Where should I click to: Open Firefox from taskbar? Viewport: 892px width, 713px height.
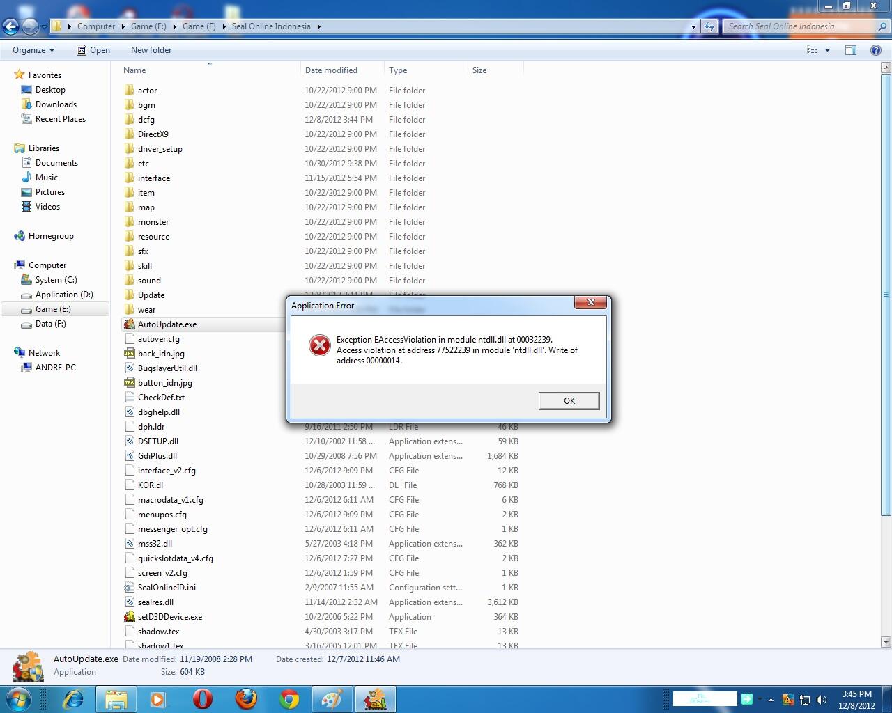[245, 699]
